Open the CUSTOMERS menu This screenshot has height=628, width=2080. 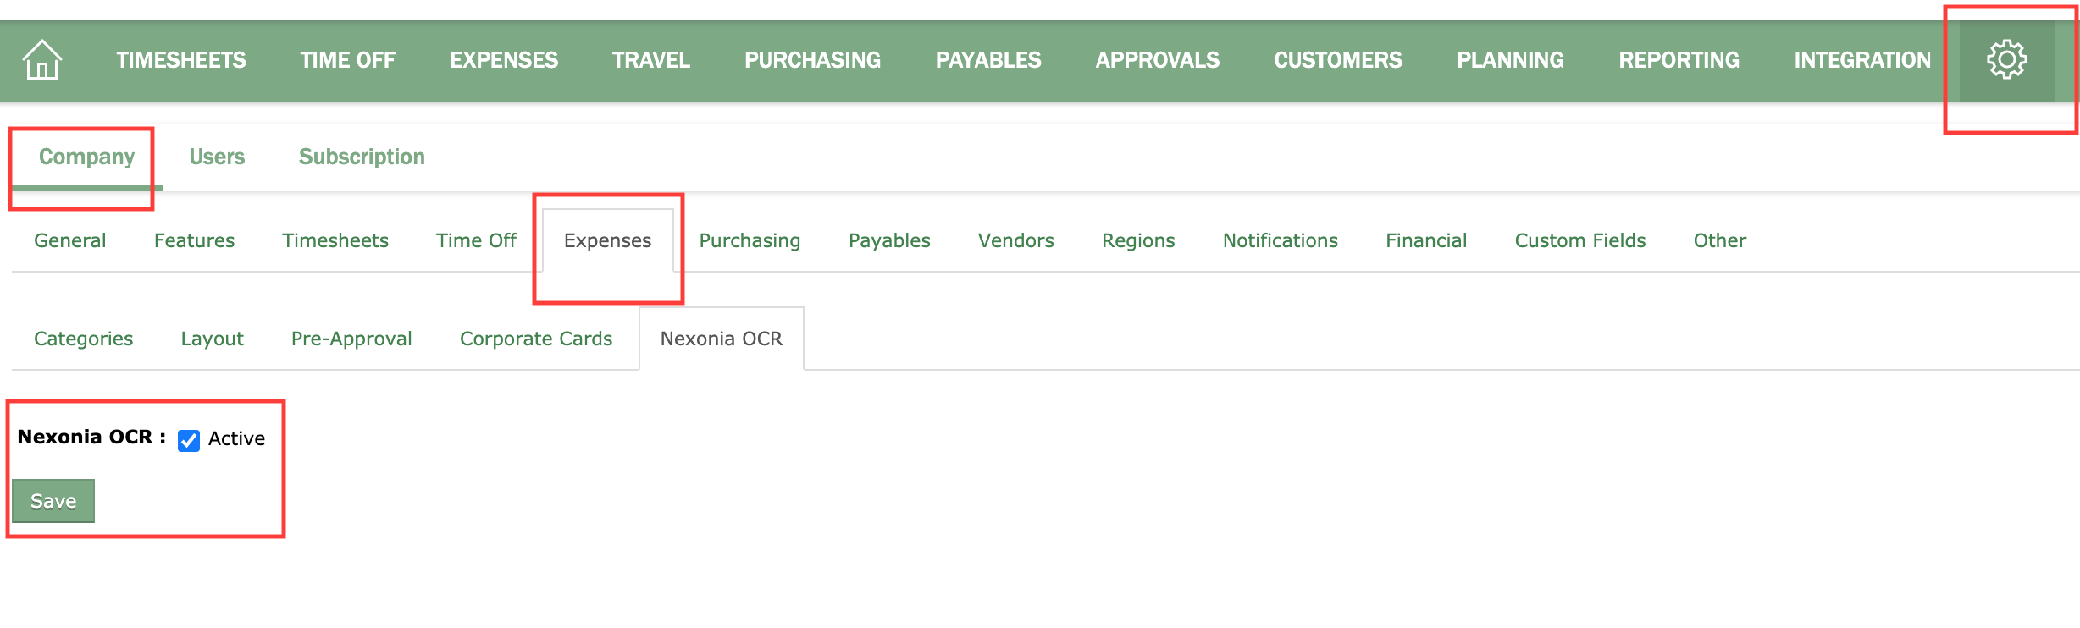[1338, 60]
